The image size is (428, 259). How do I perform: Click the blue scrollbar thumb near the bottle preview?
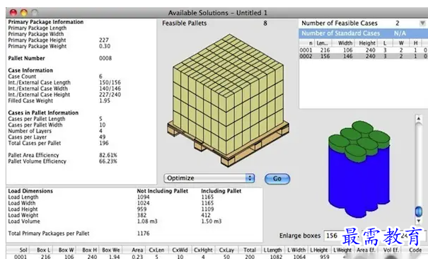(418, 211)
